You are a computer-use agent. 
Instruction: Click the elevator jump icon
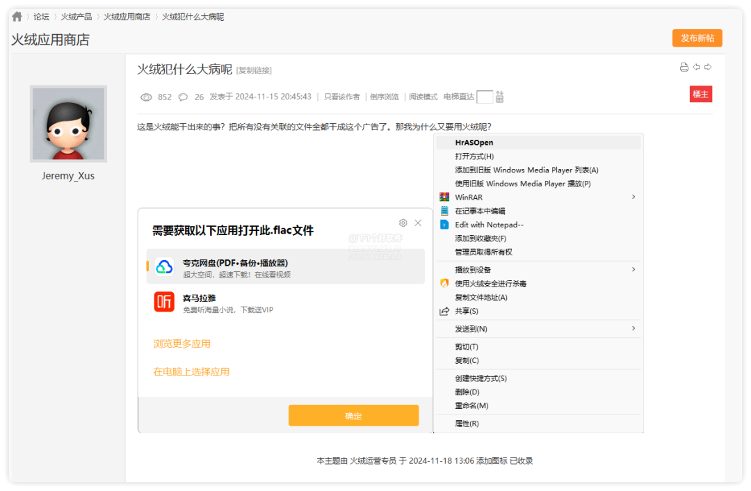point(499,97)
